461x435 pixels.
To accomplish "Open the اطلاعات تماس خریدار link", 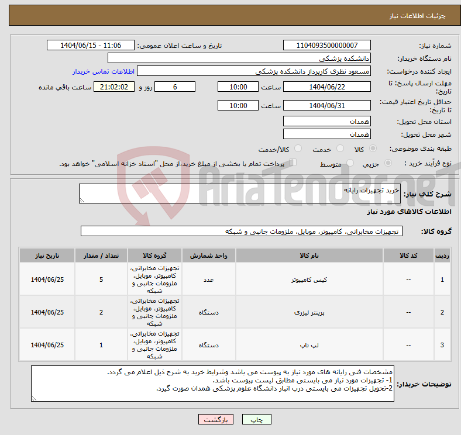I will 104,71.
